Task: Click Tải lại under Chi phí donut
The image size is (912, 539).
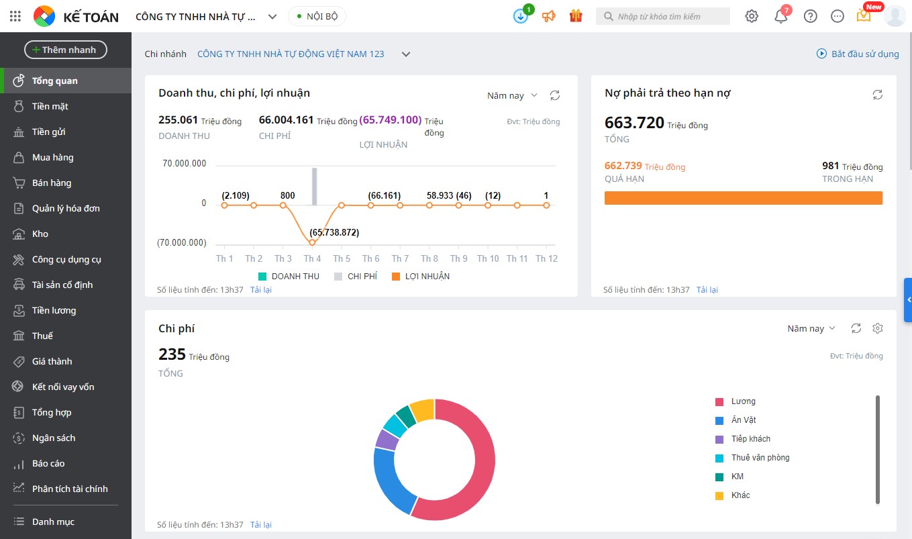Action: coord(260,525)
